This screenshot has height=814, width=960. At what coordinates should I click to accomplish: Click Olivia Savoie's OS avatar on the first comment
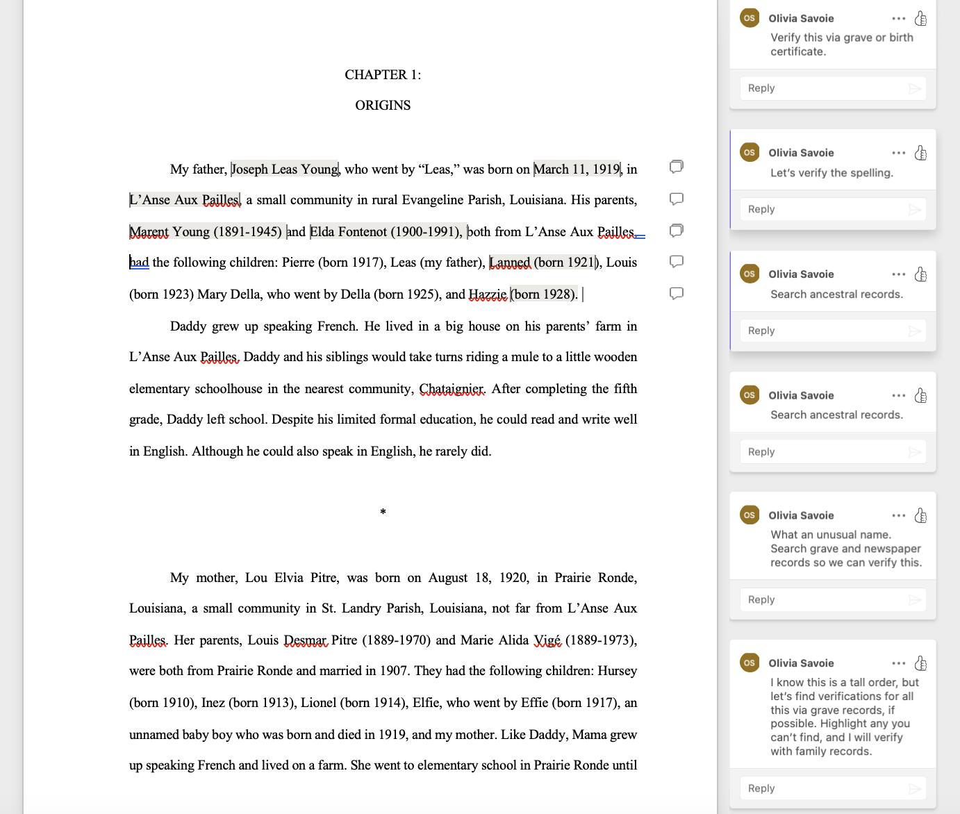pyautogui.click(x=749, y=18)
